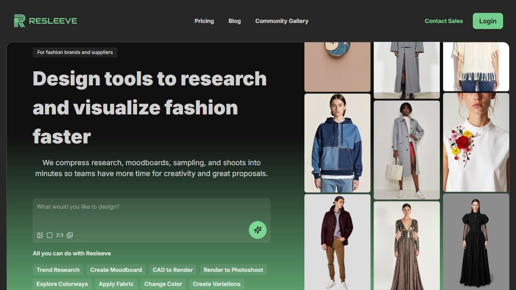516x290 pixels.
Task: Click the add image upload icon
Action: tap(40, 235)
